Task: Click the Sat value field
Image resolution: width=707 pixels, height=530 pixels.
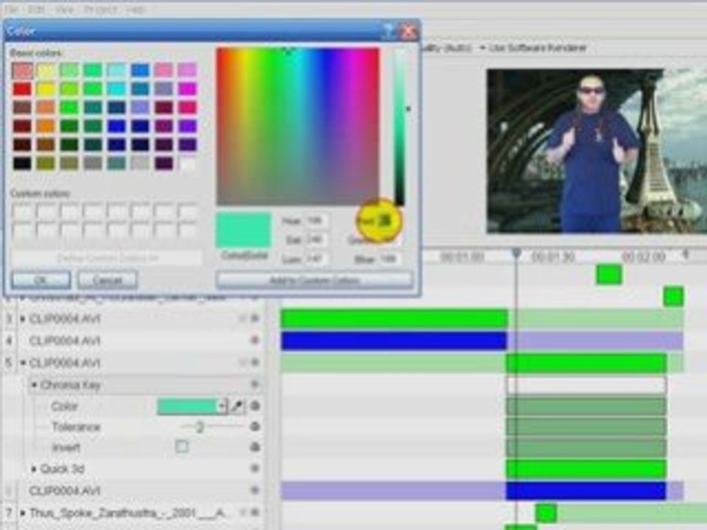Action: pos(316,240)
